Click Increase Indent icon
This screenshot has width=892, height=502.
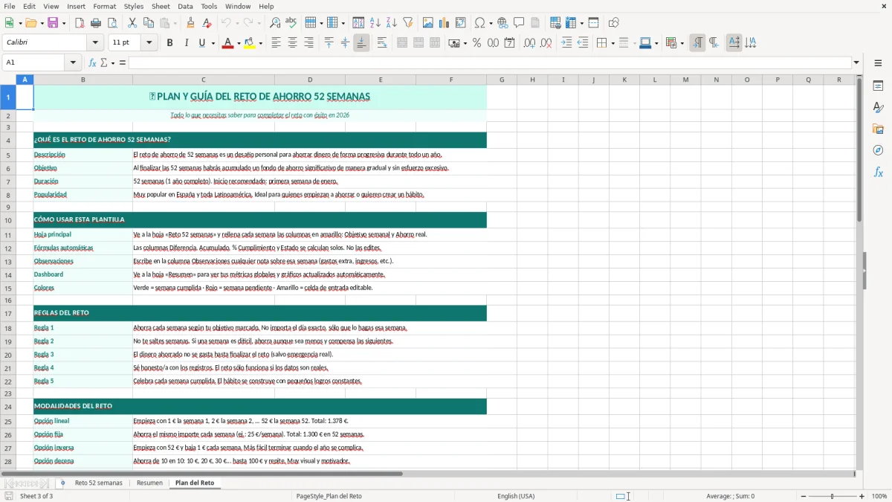566,43
